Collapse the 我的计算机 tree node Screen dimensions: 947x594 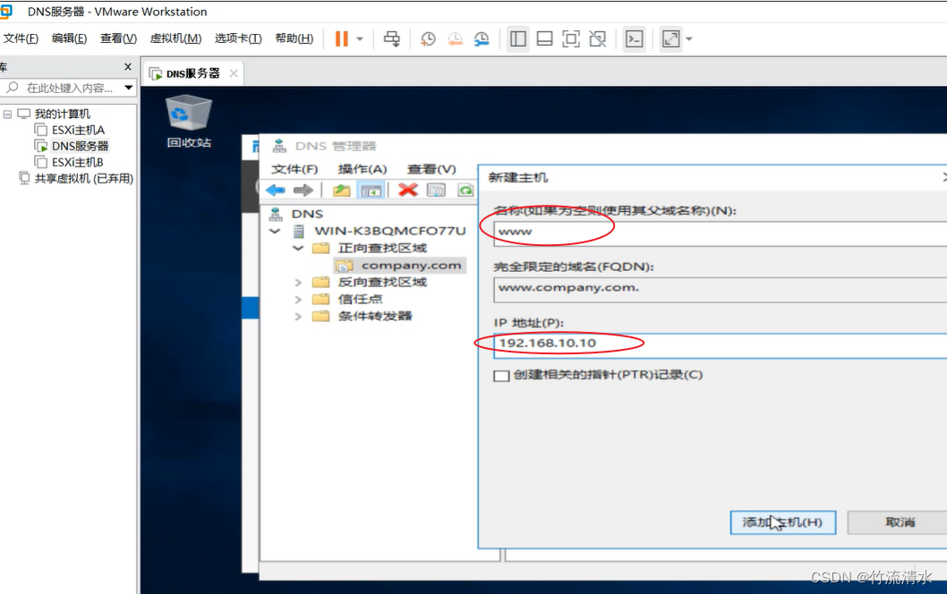pyautogui.click(x=7, y=114)
